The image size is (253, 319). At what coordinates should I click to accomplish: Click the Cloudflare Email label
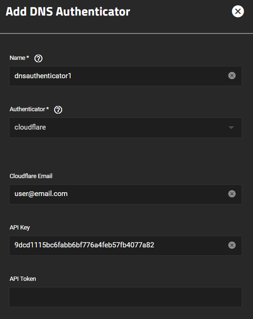point(31,176)
